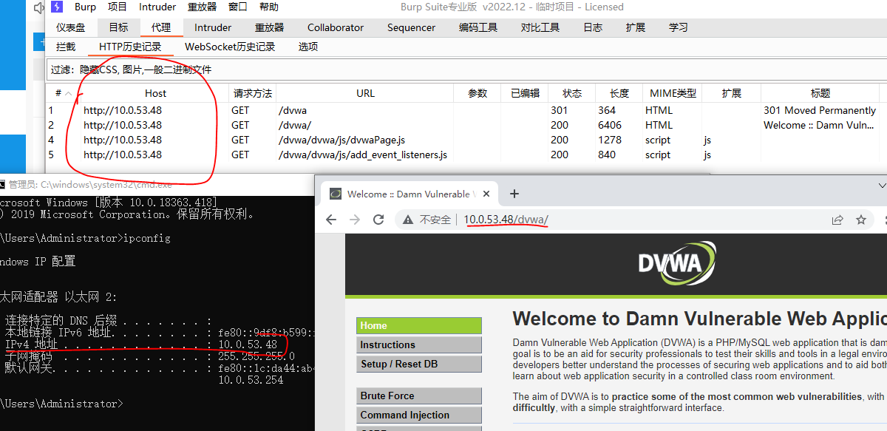This screenshot has width=887, height=431.
Task: Switch to the 仪表盘 tab
Action: tap(71, 27)
